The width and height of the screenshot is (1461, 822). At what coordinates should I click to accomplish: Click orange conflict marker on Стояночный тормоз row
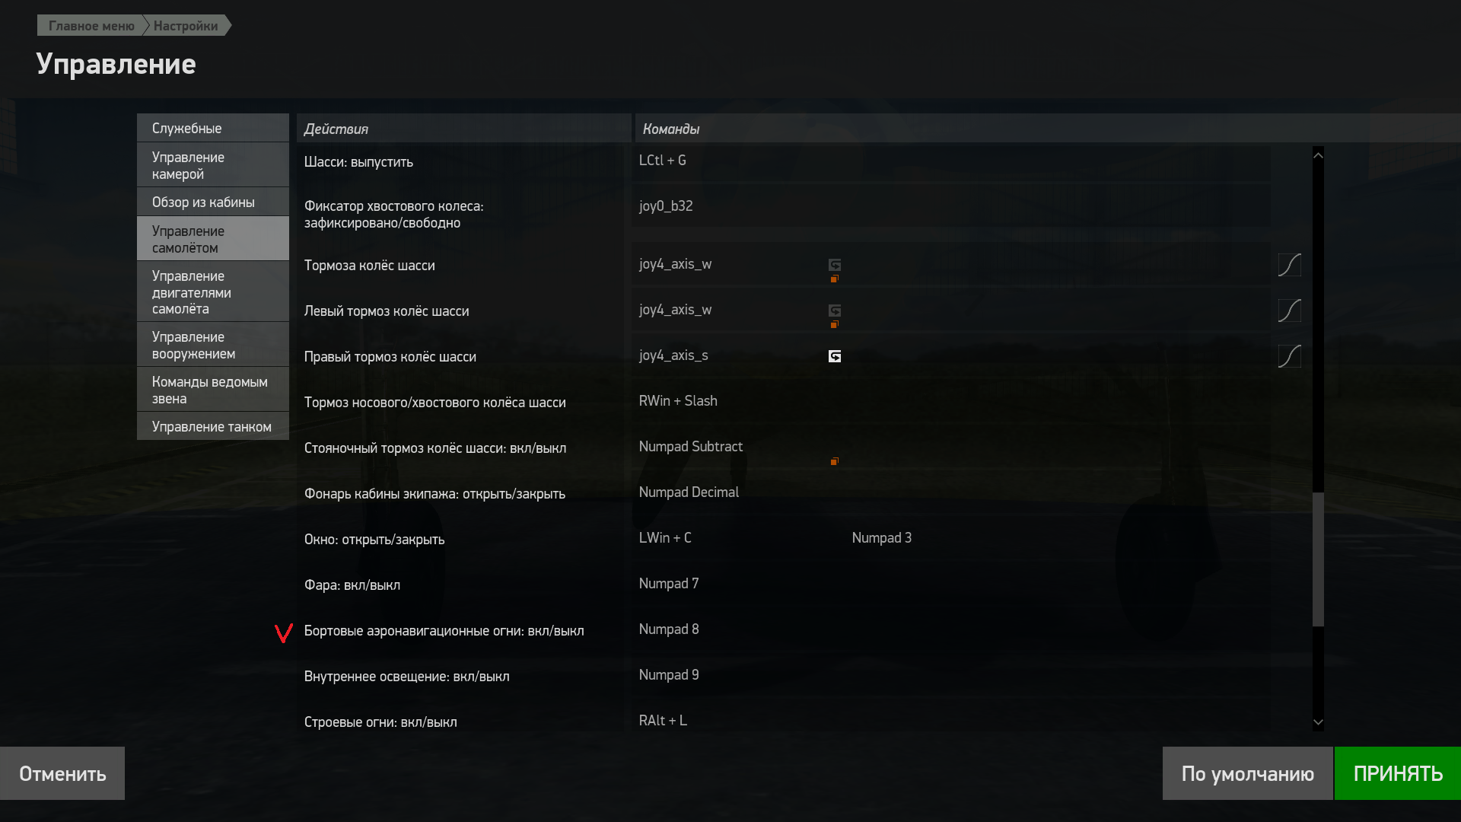[x=834, y=462]
